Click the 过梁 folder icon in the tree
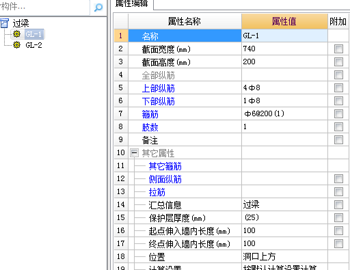Screen dimensions: 350x270 4,23
